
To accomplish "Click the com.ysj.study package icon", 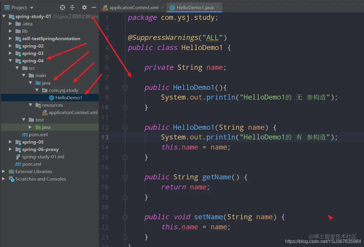I will pos(45,90).
